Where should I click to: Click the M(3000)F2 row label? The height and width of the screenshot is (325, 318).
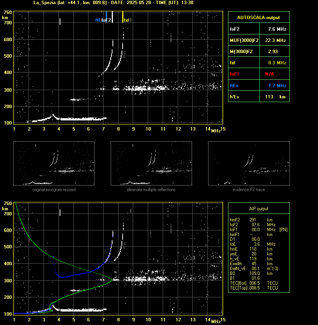pyautogui.click(x=241, y=51)
